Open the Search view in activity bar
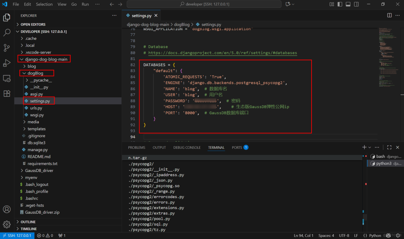The image size is (404, 239). (7, 33)
